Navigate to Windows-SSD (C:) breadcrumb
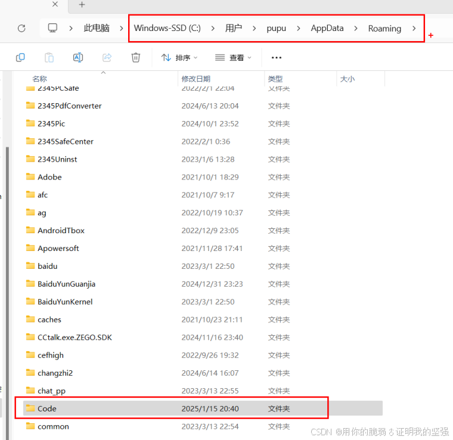 point(167,28)
